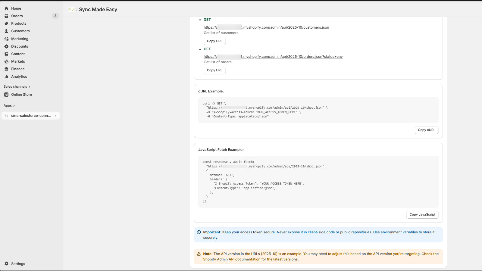Click the Copy cURL button
This screenshot has height=271, width=482.
[x=427, y=130]
